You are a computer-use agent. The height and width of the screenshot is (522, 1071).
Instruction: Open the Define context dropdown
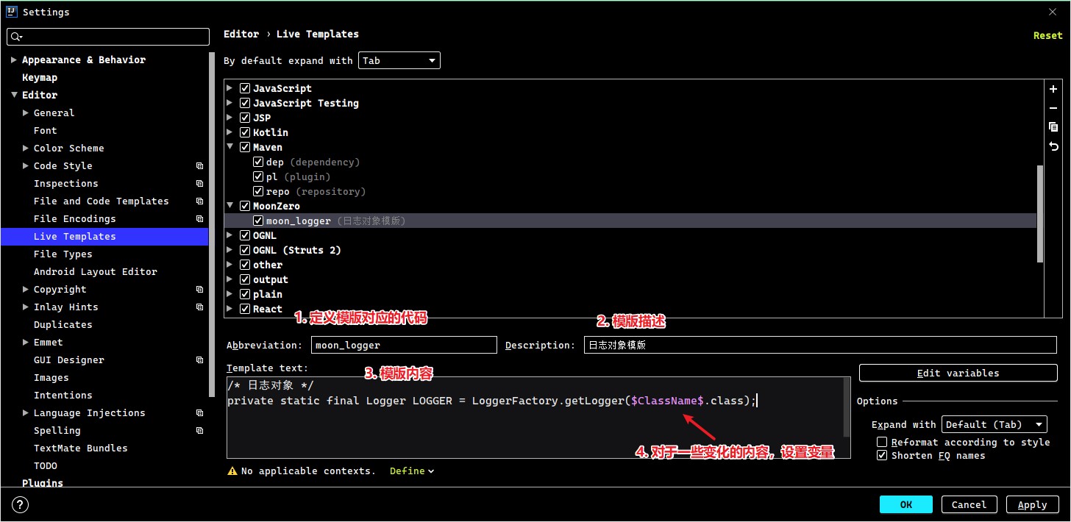pos(412,471)
